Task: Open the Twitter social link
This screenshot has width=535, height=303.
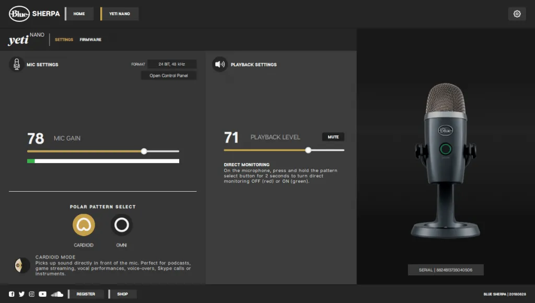Action: pos(21,294)
